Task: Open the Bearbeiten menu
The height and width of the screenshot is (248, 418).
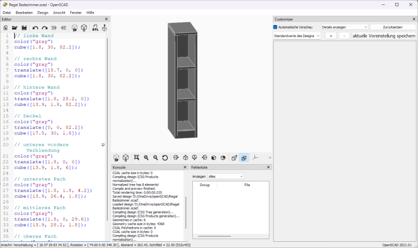Action: 24,13
